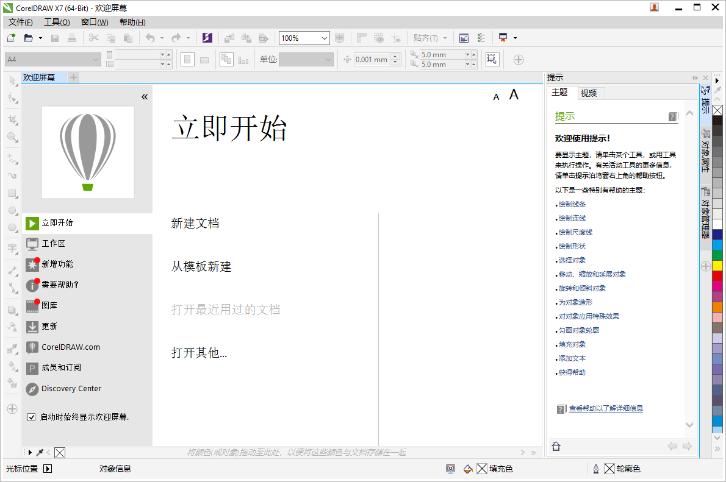Click the fill bucket icon in the status bar

[x=468, y=469]
